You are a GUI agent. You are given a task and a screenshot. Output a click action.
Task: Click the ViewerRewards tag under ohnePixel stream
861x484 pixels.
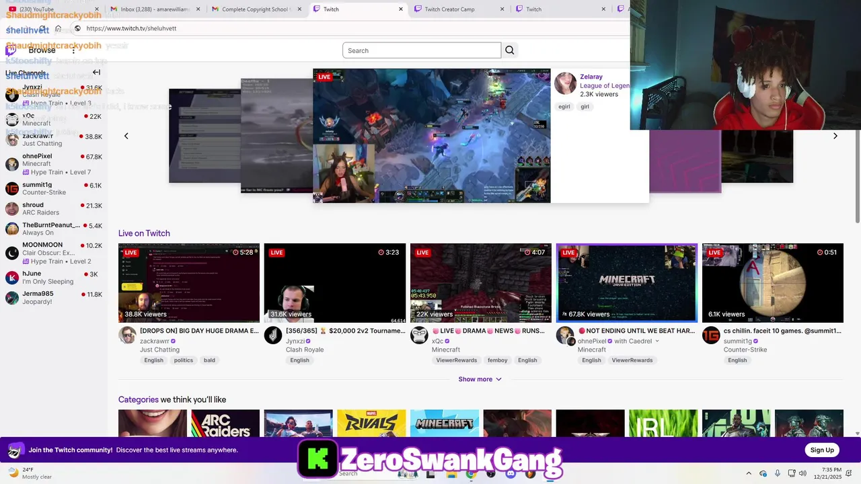point(632,360)
